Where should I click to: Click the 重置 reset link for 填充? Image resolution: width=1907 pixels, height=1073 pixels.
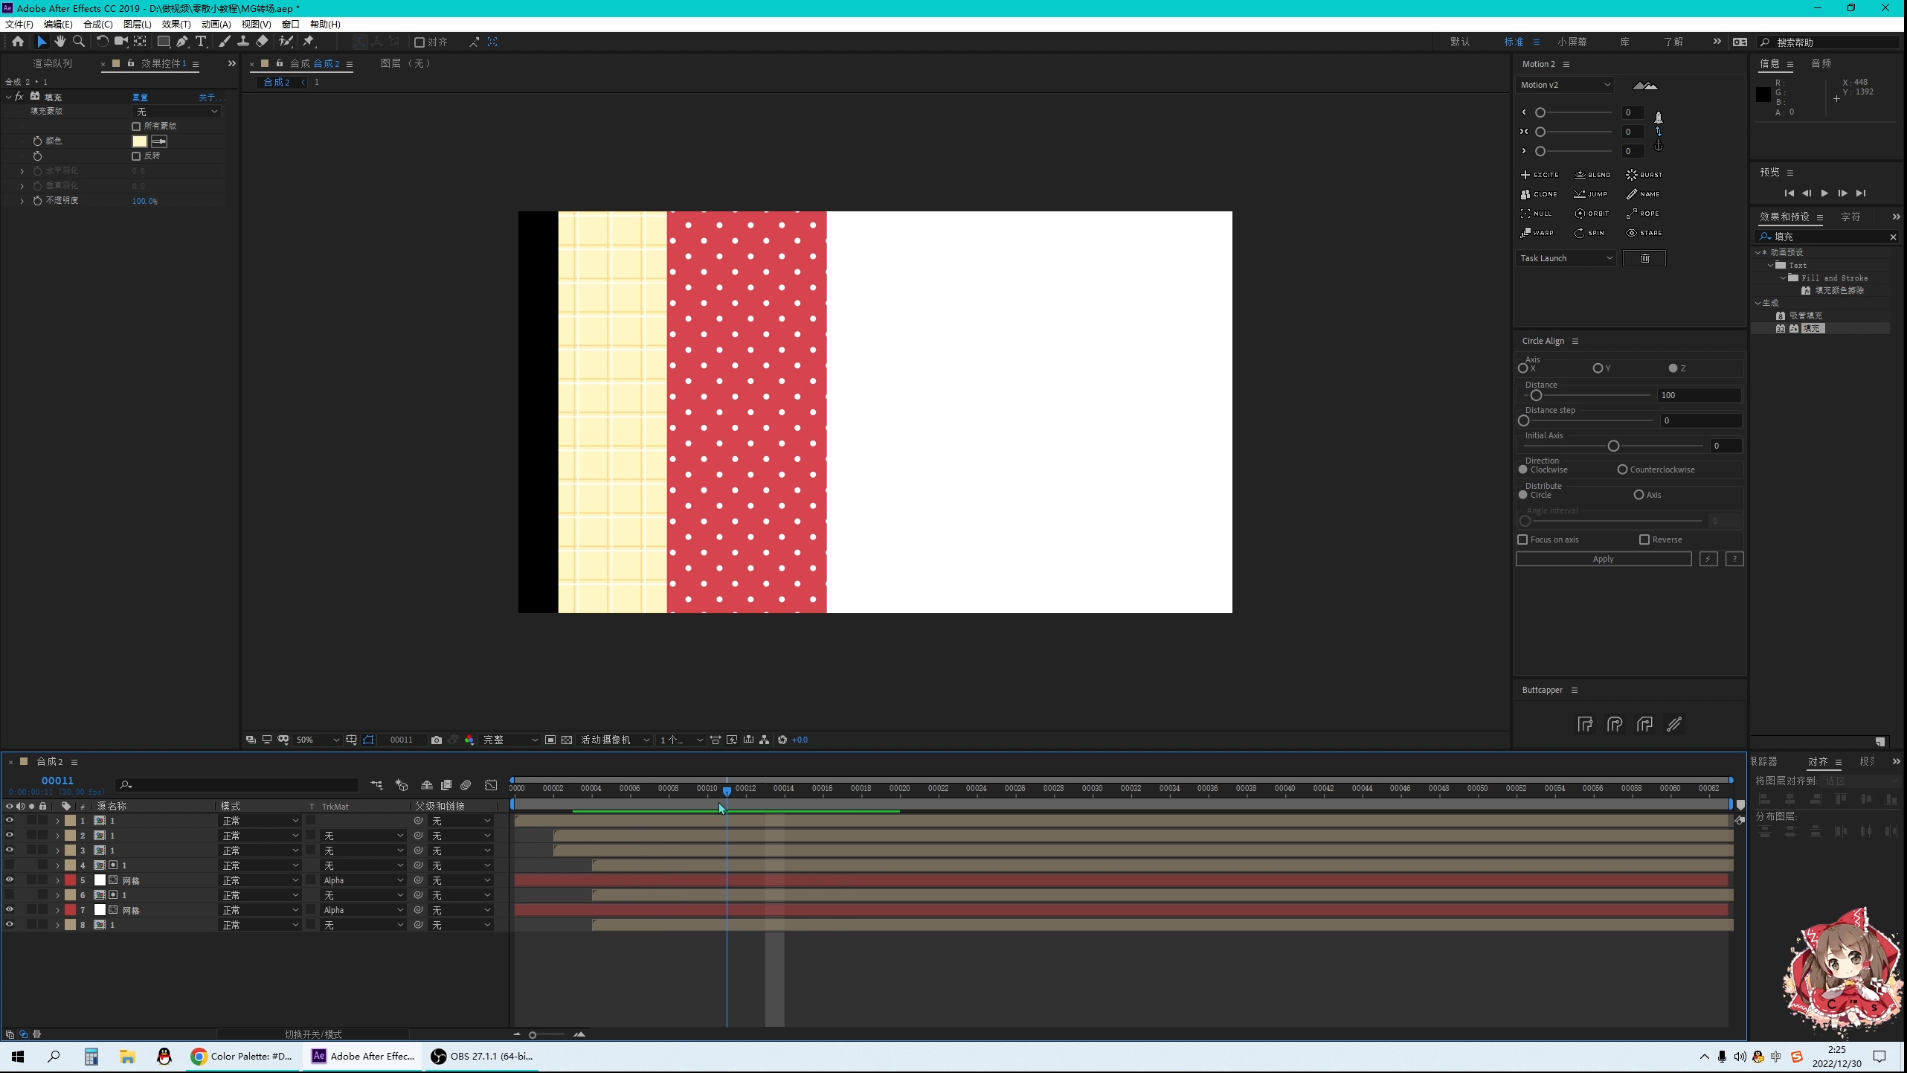click(x=140, y=97)
